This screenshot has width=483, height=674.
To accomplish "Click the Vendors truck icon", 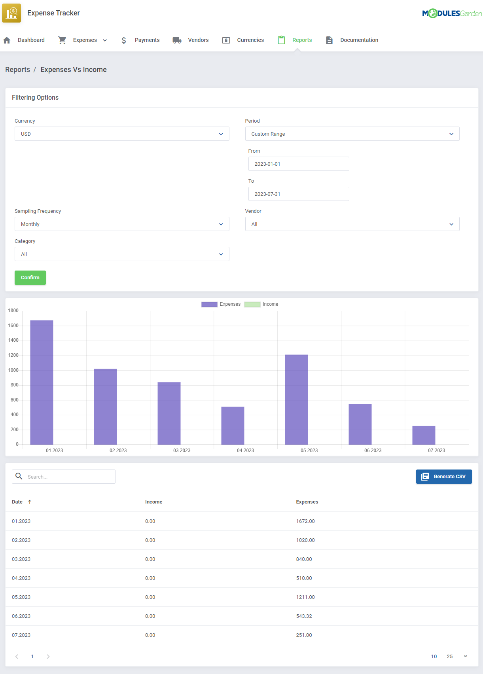I will [177, 40].
